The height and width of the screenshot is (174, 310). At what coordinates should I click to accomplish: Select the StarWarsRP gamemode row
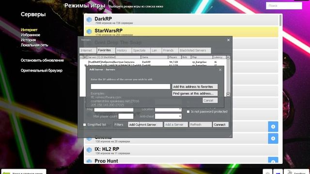pos(181,31)
